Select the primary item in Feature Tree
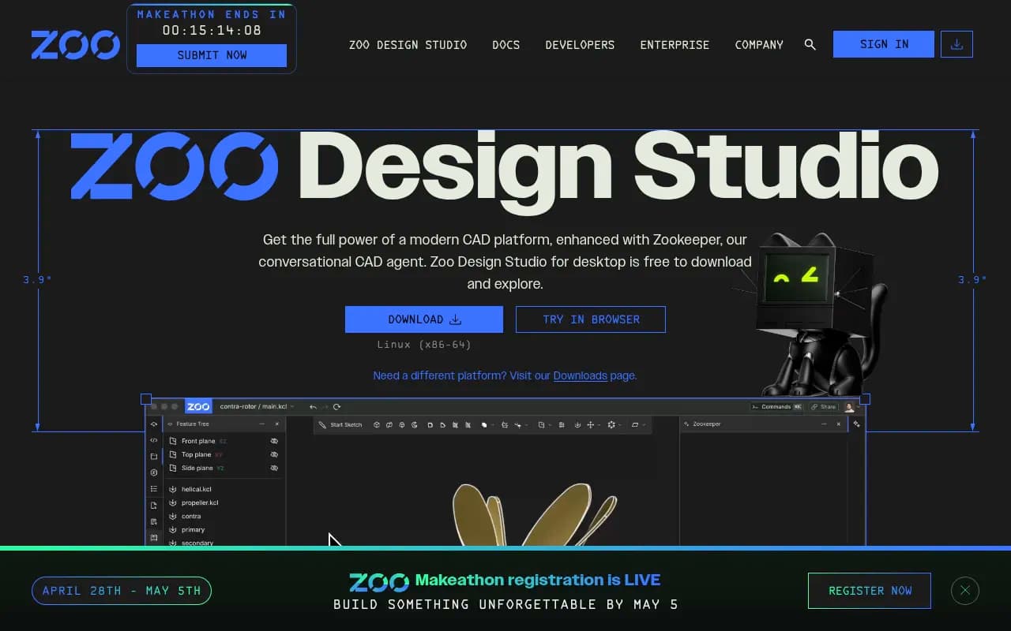The width and height of the screenshot is (1011, 631). pyautogui.click(x=193, y=529)
